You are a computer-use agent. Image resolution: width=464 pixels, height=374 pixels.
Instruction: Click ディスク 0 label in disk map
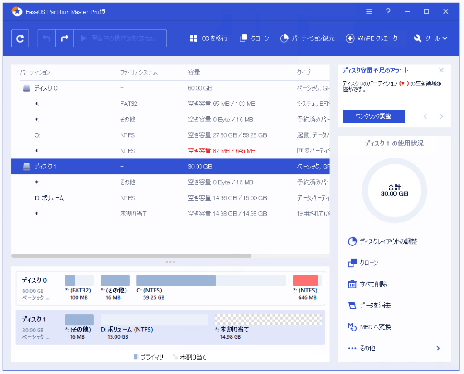pos(34,280)
